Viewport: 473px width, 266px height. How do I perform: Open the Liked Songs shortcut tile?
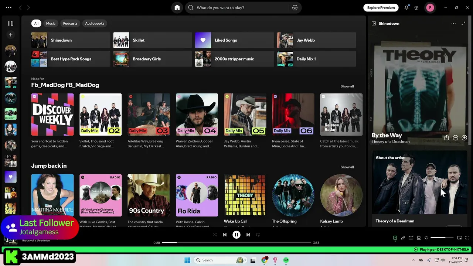click(235, 40)
